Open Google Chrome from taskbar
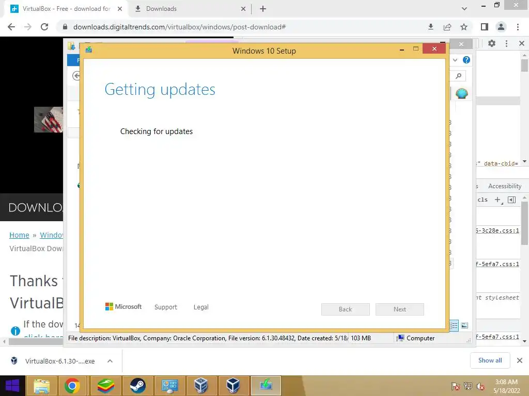This screenshot has width=529, height=396. [72, 386]
